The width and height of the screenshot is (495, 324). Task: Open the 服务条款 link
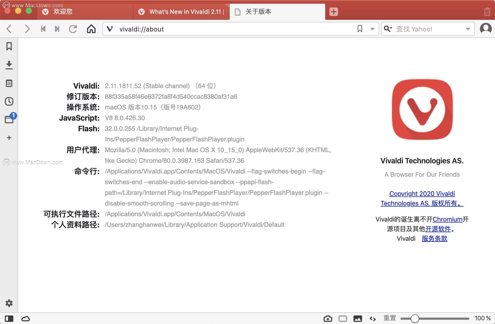434,238
